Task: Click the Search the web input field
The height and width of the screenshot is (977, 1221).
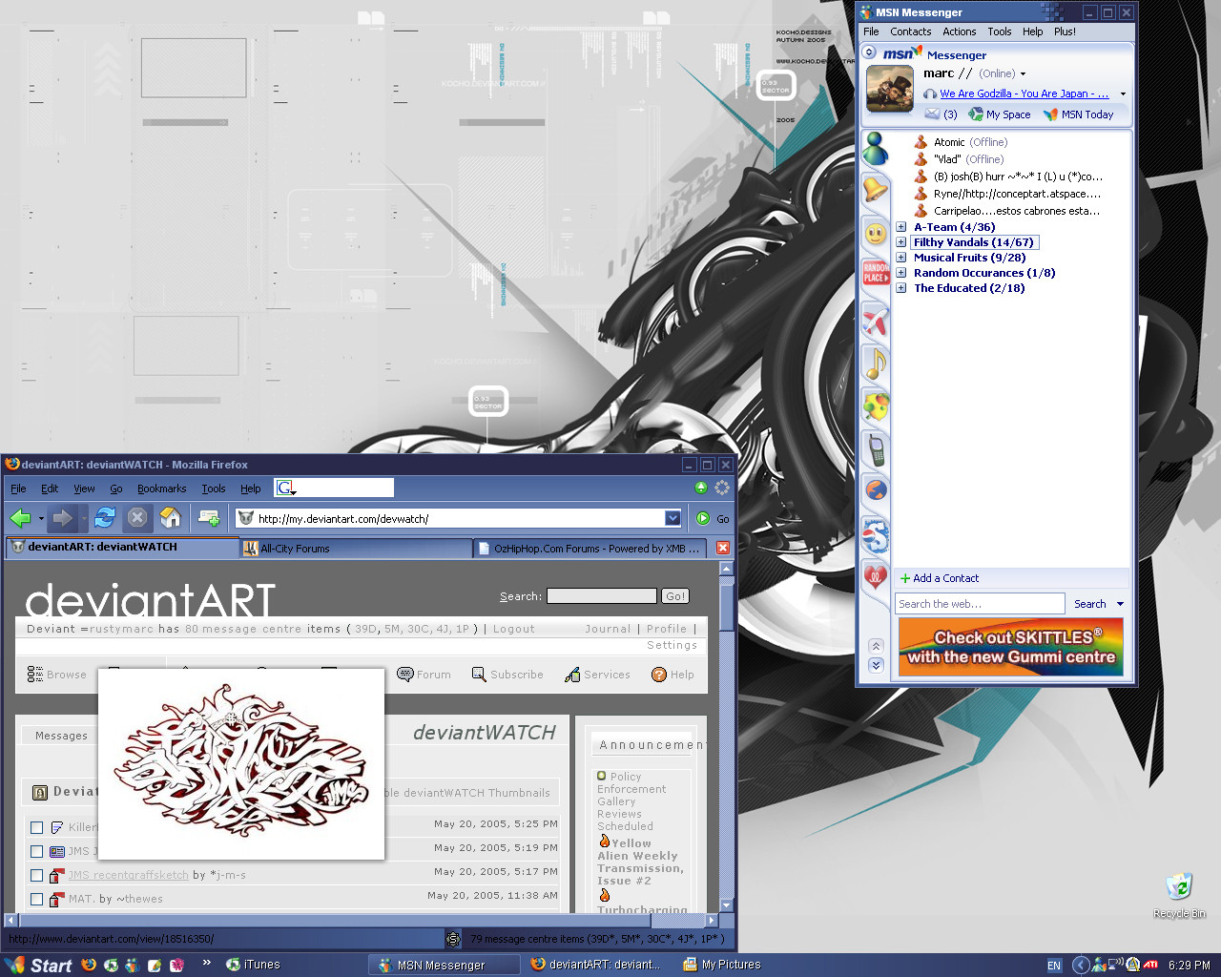Action: tap(980, 604)
